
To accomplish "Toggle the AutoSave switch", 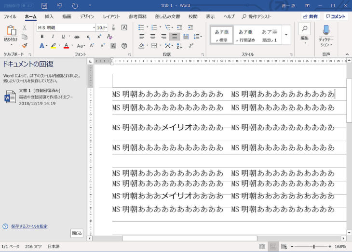I will [27, 6].
